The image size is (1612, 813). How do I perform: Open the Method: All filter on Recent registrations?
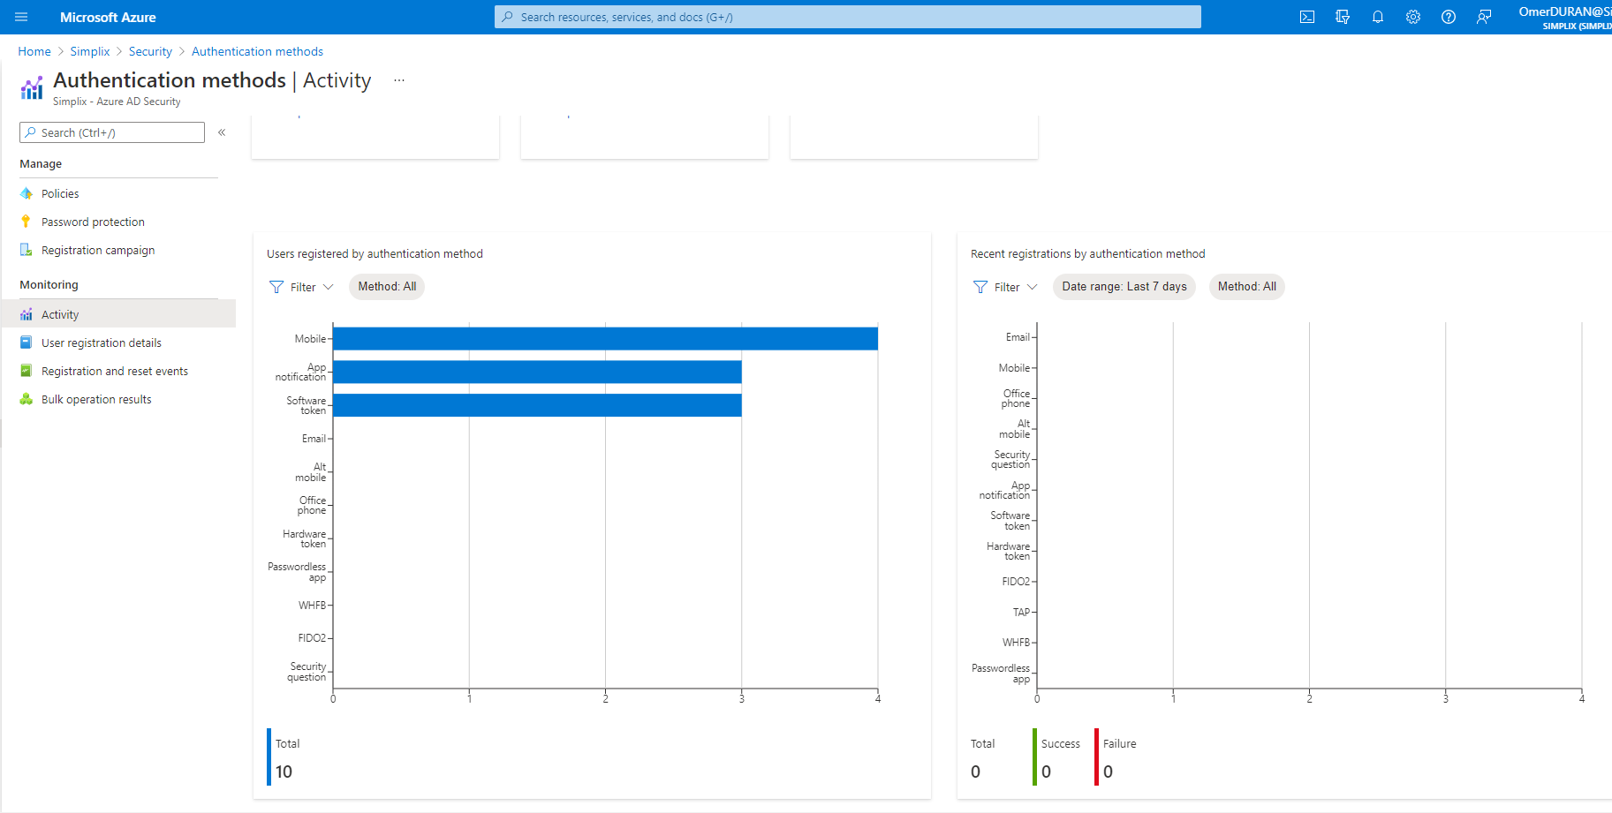coord(1247,287)
